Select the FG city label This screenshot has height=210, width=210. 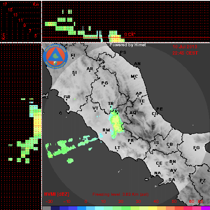click(197, 147)
